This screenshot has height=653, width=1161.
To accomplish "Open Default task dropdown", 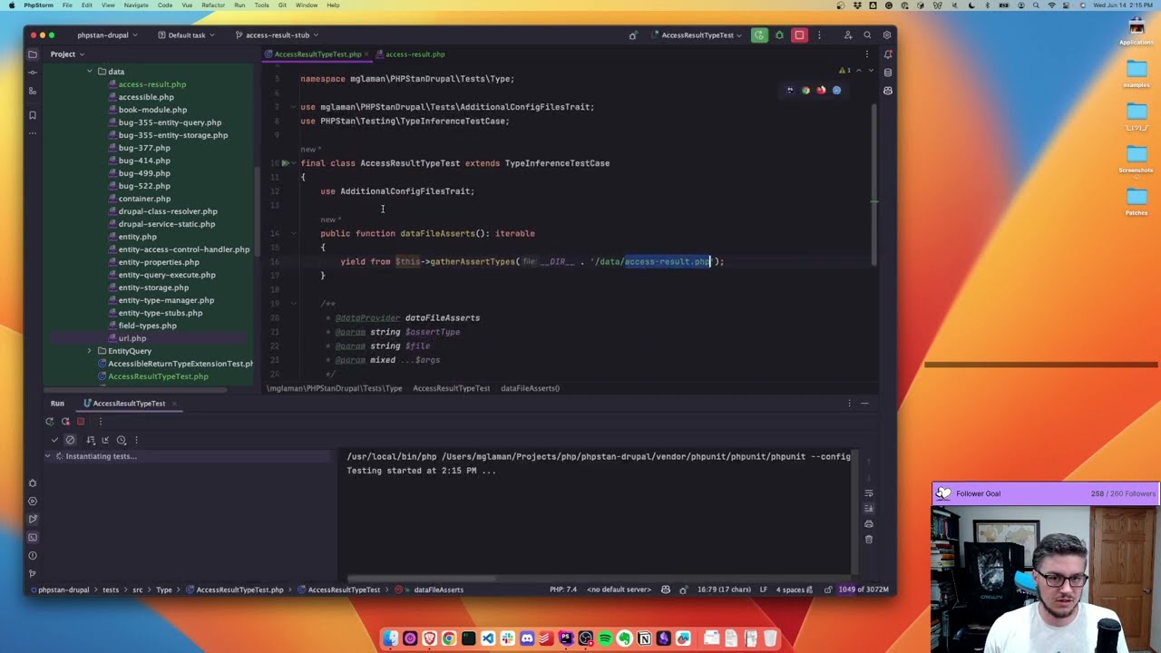I will pyautogui.click(x=186, y=35).
